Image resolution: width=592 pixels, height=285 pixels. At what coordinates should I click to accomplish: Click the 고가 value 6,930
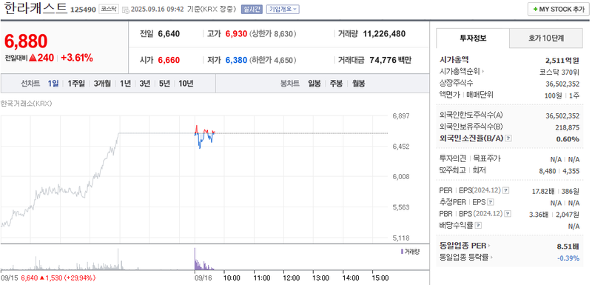(236, 34)
